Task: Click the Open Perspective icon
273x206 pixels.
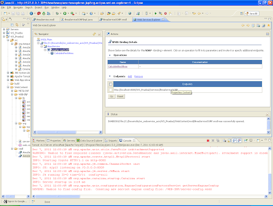Action: 242,13
